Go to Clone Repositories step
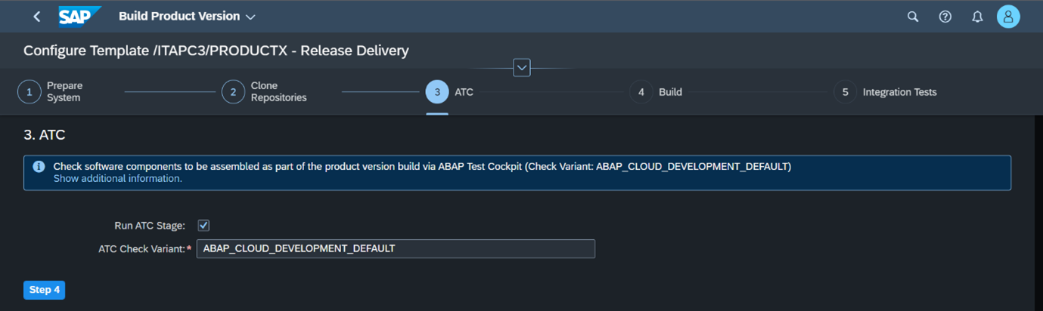 (264, 92)
